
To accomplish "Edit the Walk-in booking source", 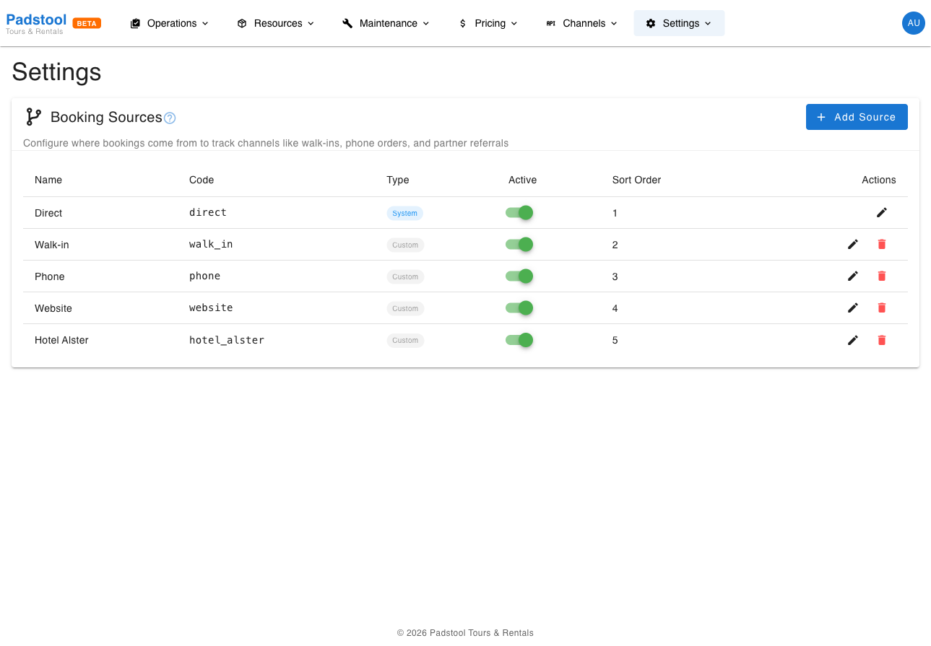I will [x=852, y=245].
